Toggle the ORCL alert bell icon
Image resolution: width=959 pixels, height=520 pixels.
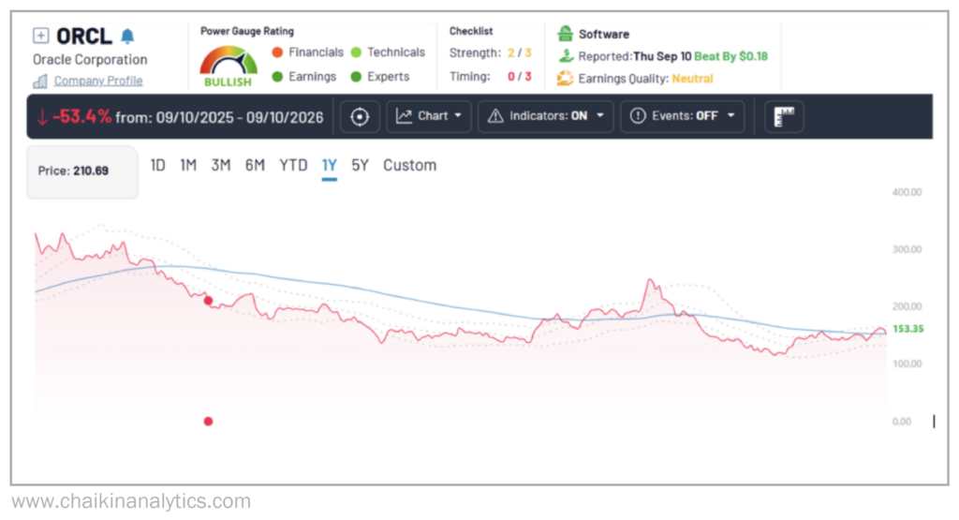click(127, 37)
